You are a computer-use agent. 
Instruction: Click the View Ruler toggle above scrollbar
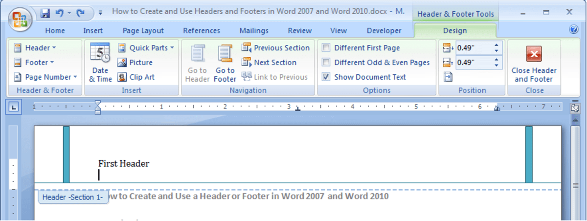[x=575, y=108]
